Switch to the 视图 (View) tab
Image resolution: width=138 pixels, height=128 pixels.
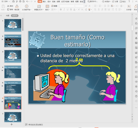point(77,2)
